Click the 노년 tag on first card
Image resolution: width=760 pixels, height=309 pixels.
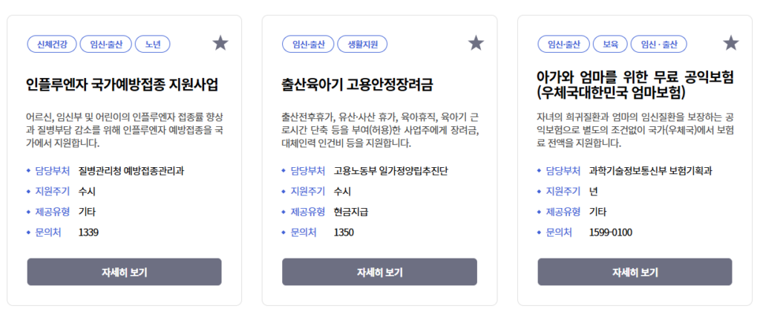point(153,45)
